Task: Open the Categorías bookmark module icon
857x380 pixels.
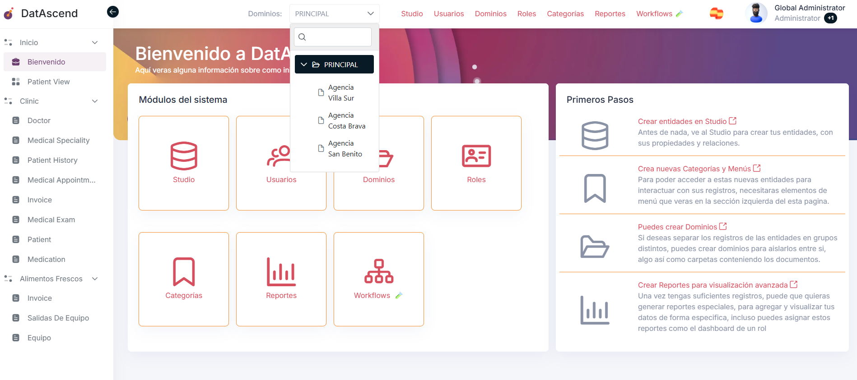Action: coord(184,272)
